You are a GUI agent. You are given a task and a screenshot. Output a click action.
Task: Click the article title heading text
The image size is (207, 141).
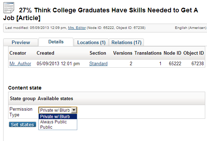coord(101,14)
